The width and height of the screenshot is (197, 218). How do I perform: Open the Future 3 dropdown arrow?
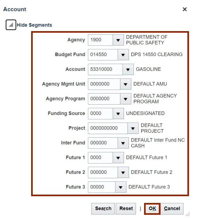(x=121, y=187)
